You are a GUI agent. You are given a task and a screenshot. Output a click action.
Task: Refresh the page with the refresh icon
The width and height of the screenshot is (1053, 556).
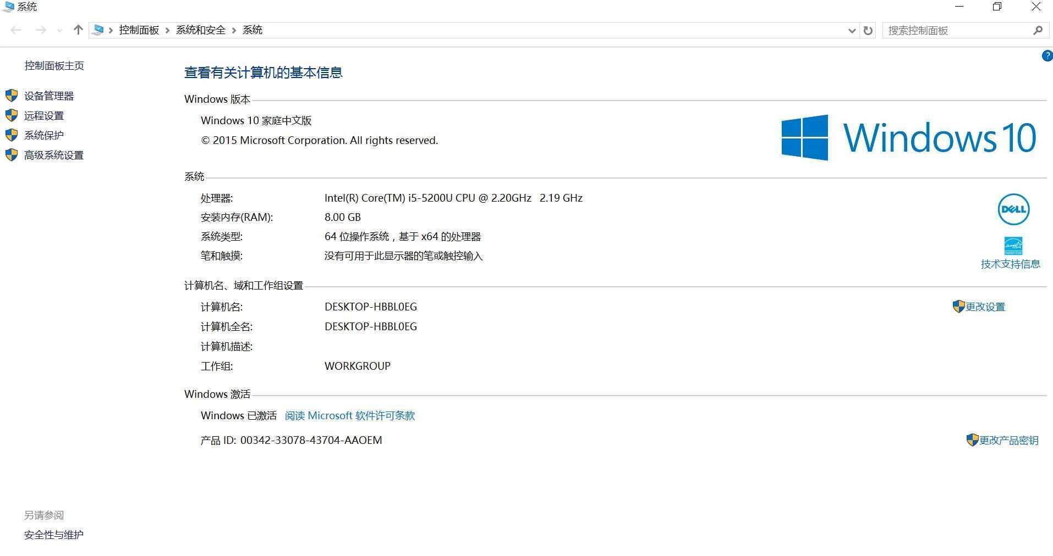[868, 31]
